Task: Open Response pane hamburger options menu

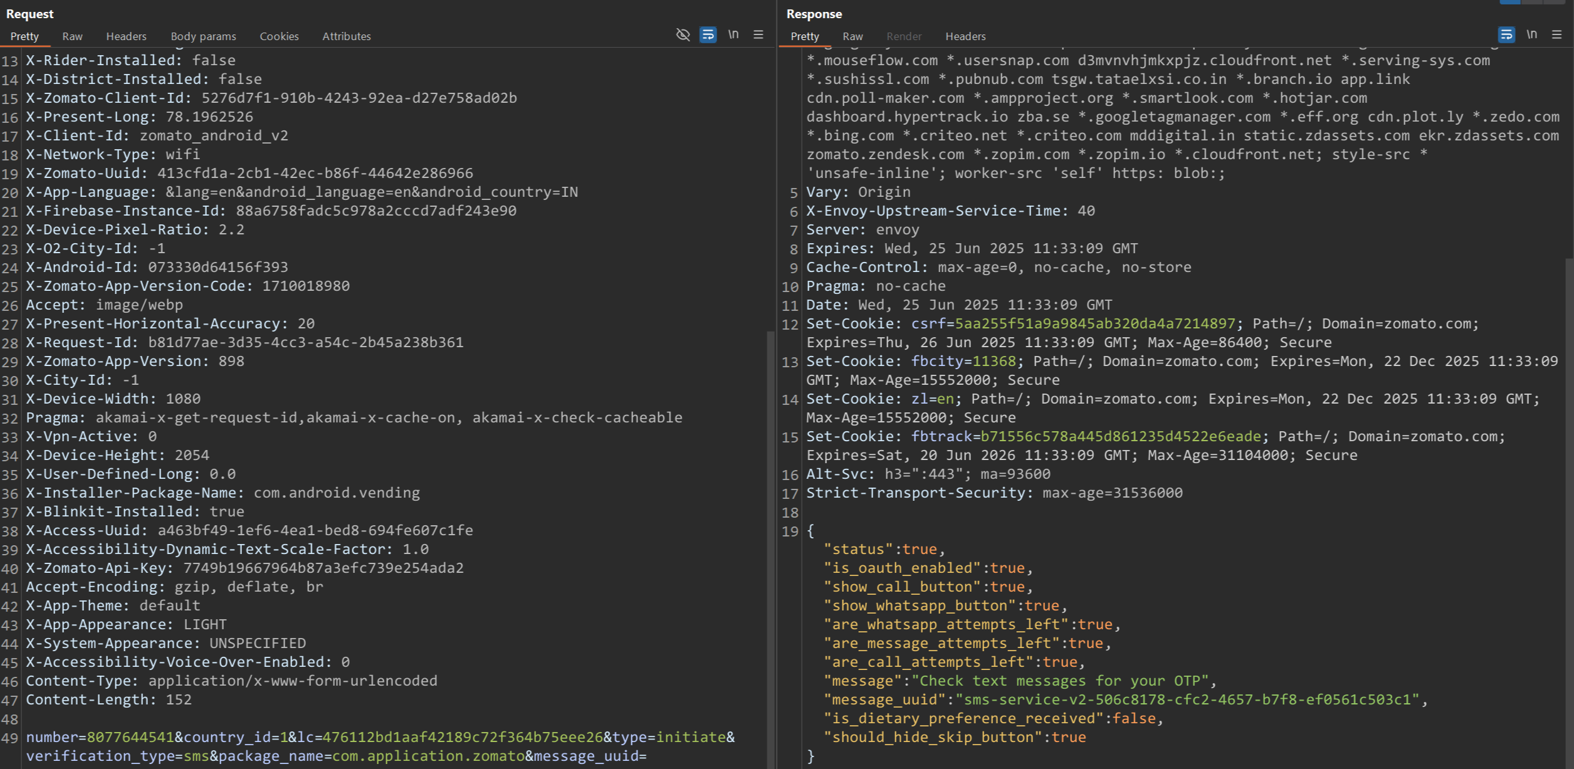Action: 1556,35
